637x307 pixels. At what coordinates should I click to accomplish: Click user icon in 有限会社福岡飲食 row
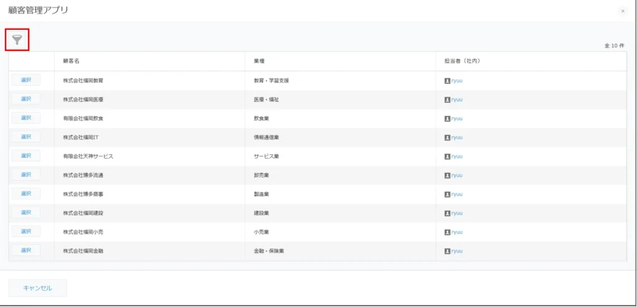[x=447, y=119]
